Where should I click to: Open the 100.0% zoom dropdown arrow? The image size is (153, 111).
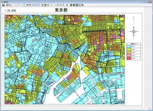pos(39,5)
